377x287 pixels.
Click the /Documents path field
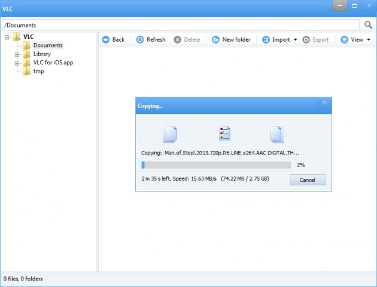(x=181, y=25)
